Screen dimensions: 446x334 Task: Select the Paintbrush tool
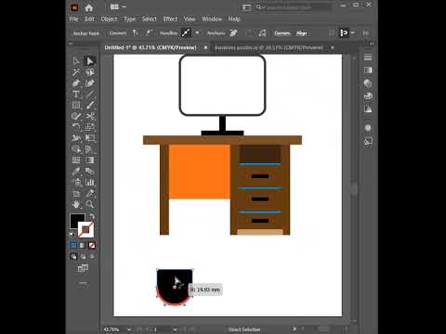(x=90, y=105)
